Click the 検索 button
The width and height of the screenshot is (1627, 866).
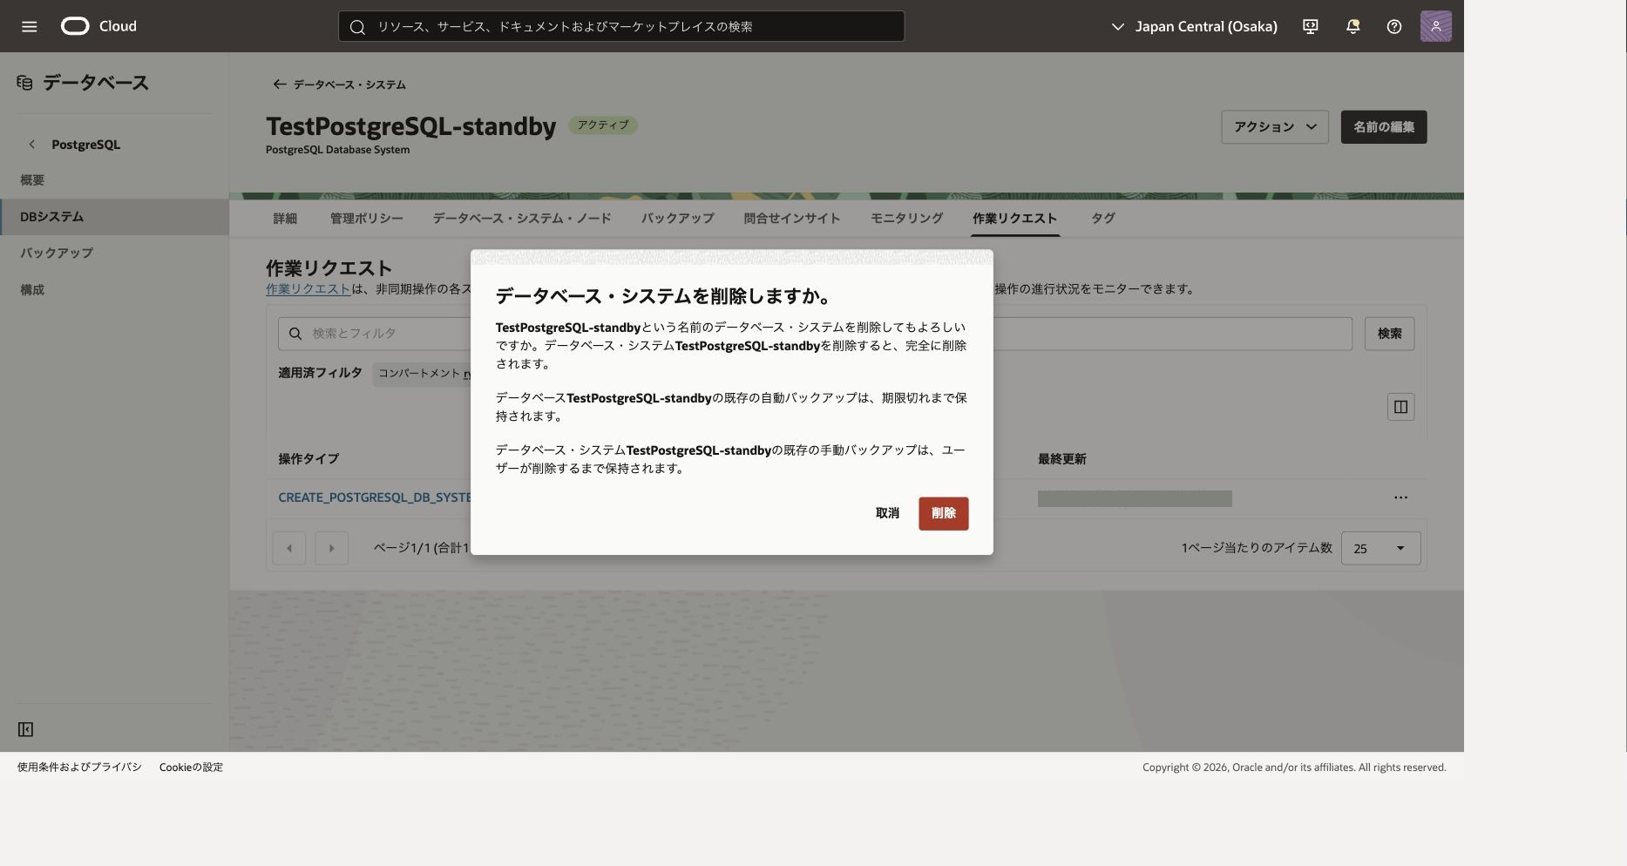[x=1389, y=334]
